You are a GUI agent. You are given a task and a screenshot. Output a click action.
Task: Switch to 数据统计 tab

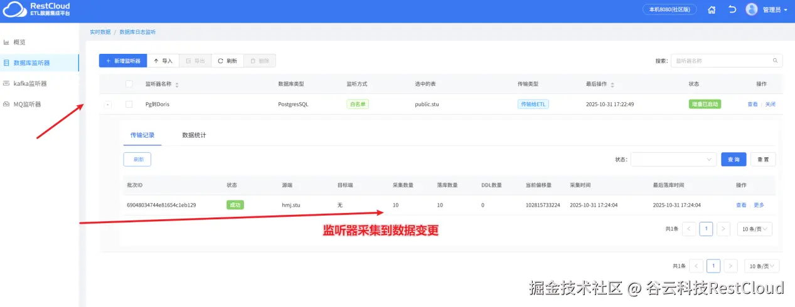[x=194, y=135]
